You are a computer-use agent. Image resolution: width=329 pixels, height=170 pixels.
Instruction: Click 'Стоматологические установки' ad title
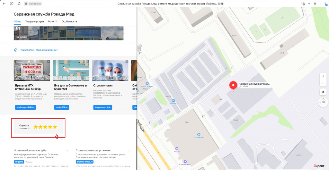(93, 150)
